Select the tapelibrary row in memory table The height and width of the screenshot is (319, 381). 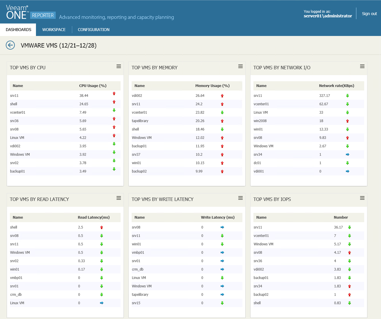140,121
